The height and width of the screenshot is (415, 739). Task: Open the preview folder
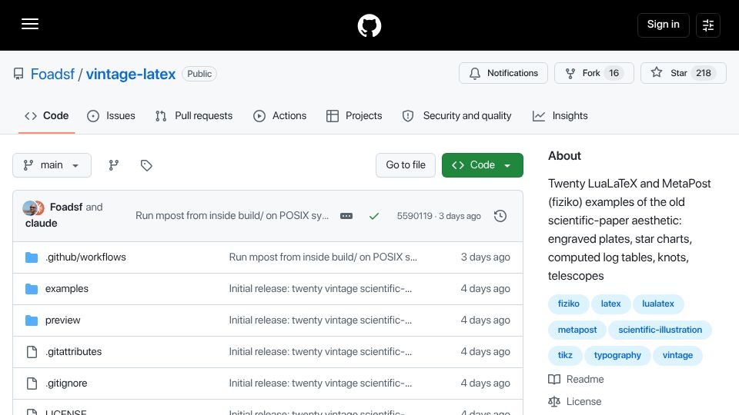tap(62, 320)
